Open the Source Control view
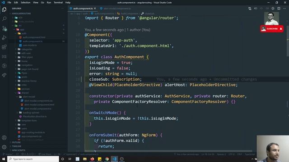The image size is (289, 162). [4, 28]
